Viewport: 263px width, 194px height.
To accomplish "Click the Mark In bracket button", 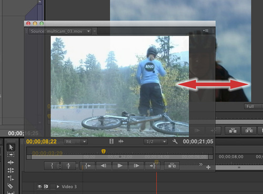I will tap(52, 166).
